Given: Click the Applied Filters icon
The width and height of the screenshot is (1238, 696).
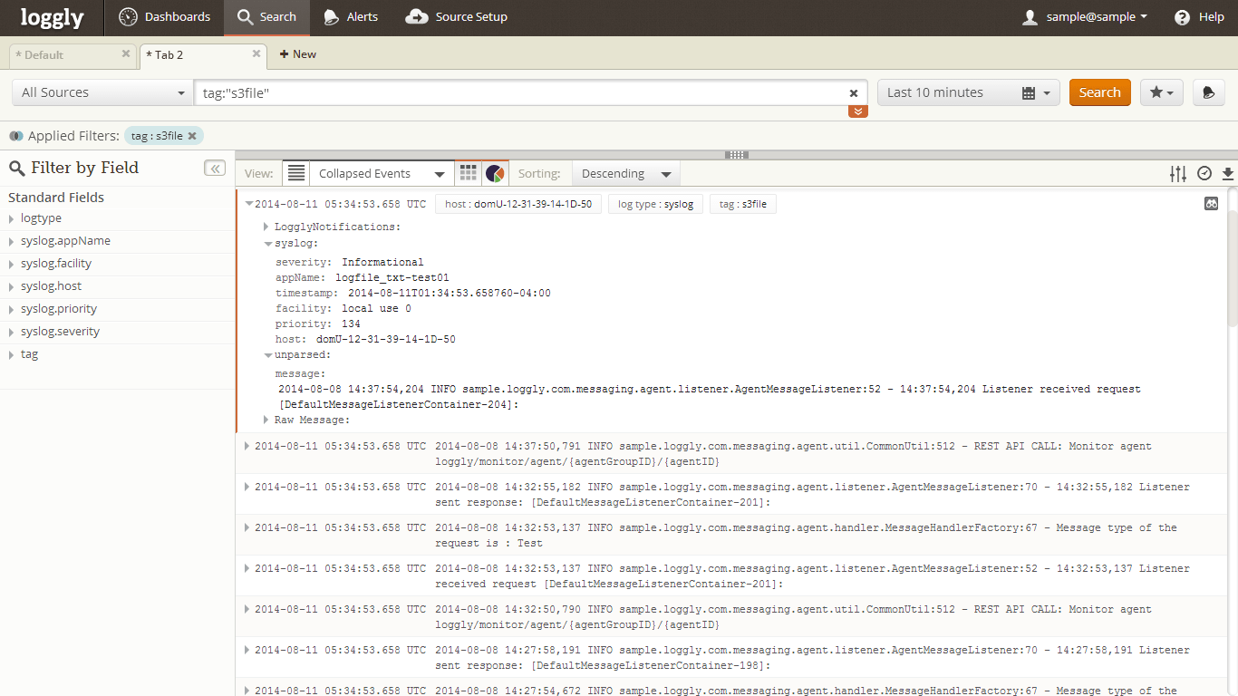Looking at the screenshot, I should [x=16, y=136].
